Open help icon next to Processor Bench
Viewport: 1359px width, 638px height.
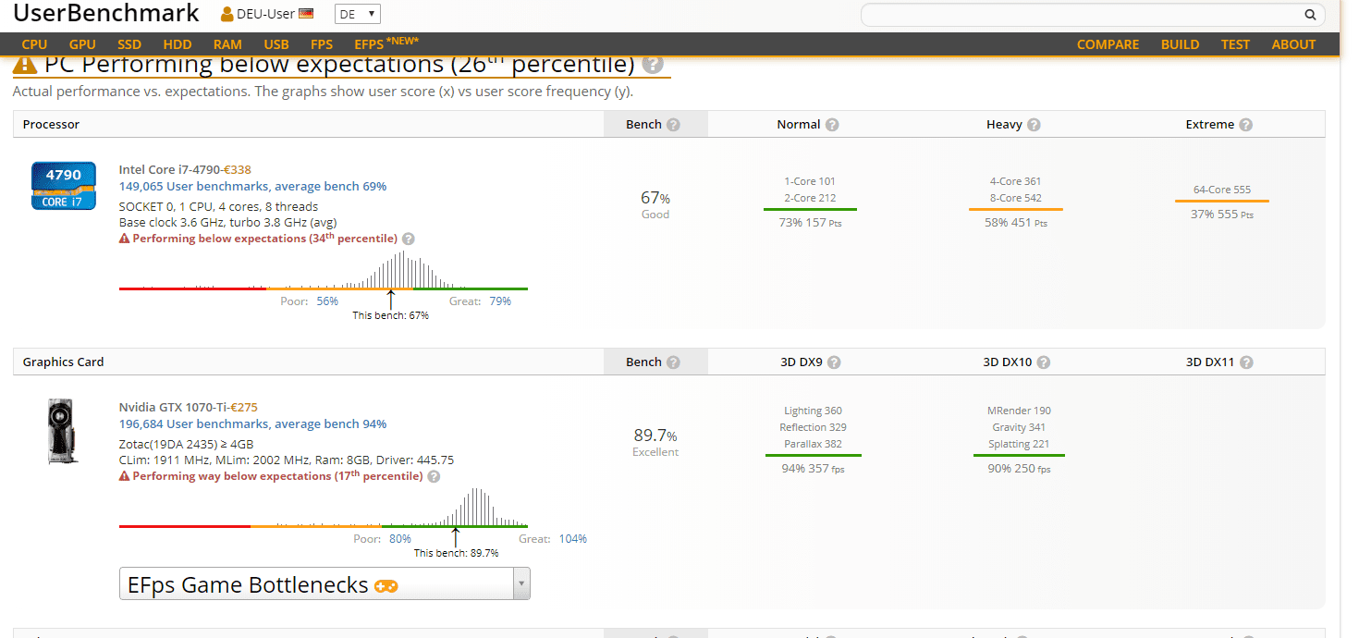pos(673,125)
